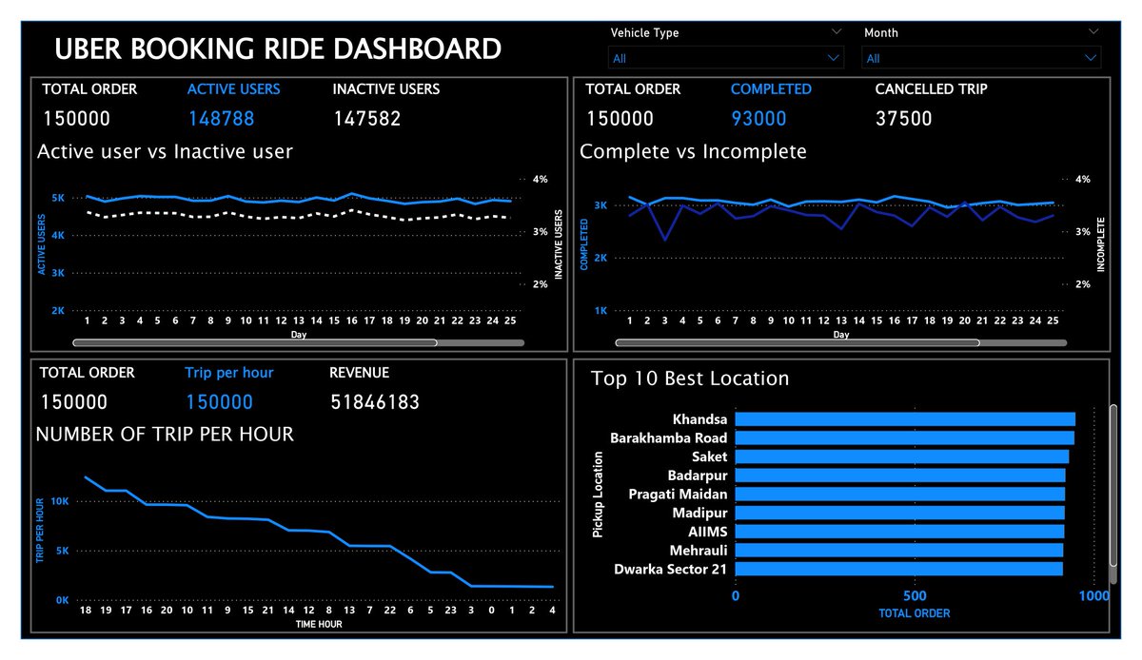Click the COMPLETED value 93000
Viewport: 1142px width, 660px height.
point(758,119)
